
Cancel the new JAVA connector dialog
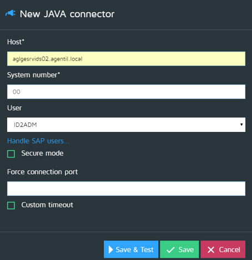(x=223, y=249)
